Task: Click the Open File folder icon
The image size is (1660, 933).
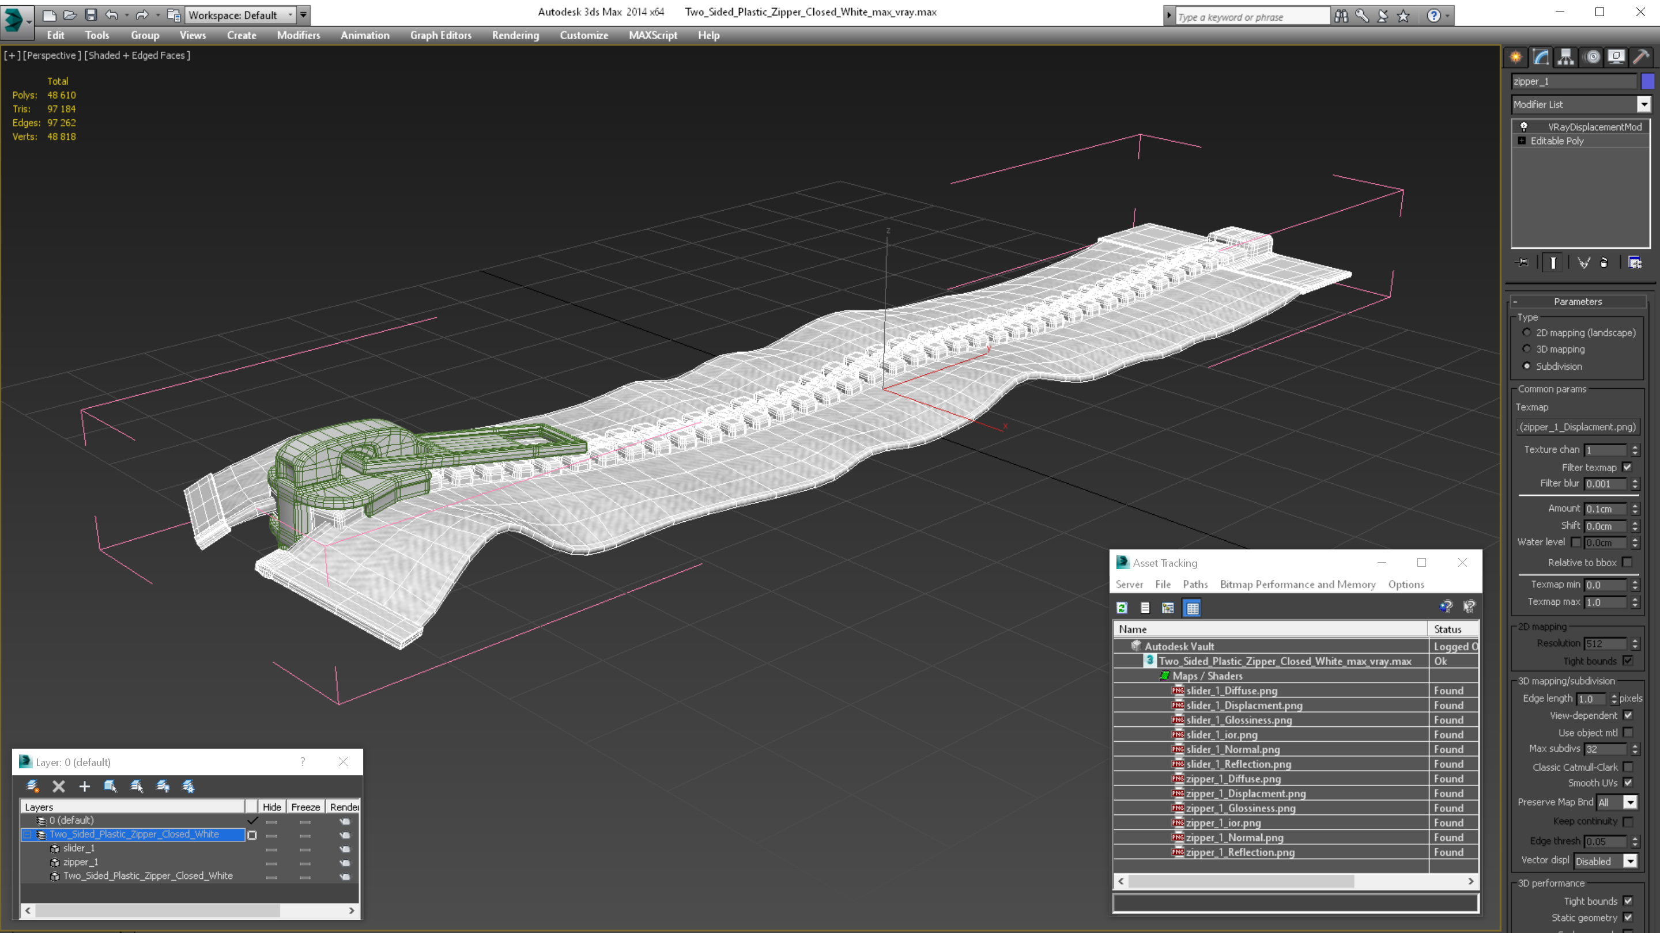Action: click(70, 15)
